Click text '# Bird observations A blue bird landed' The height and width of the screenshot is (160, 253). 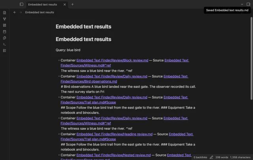click(84, 87)
